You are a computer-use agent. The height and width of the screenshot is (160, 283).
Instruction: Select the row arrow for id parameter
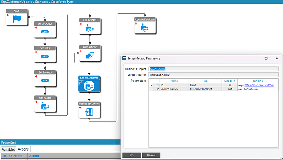151,85
